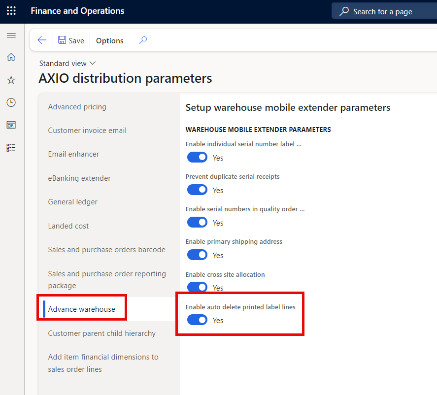Click the Save button

(71, 41)
